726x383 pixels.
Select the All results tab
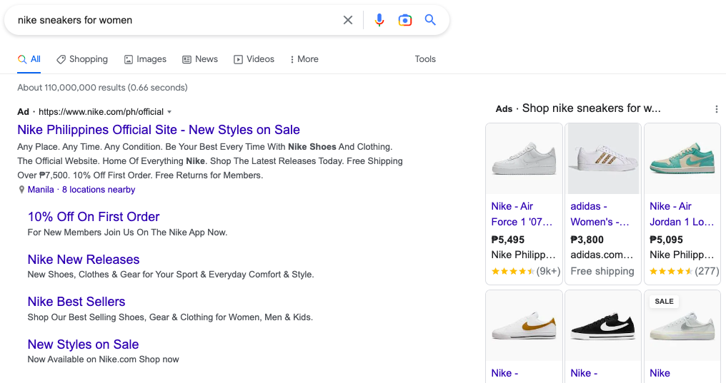pyautogui.click(x=29, y=59)
